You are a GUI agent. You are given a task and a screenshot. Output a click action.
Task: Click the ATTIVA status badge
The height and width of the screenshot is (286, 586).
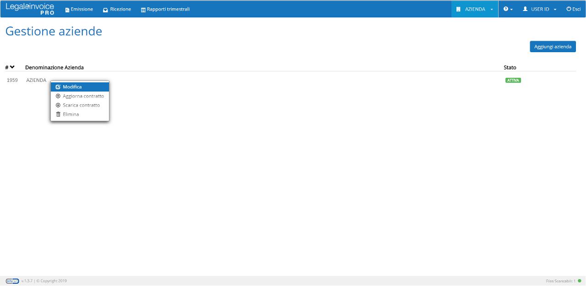click(x=513, y=81)
